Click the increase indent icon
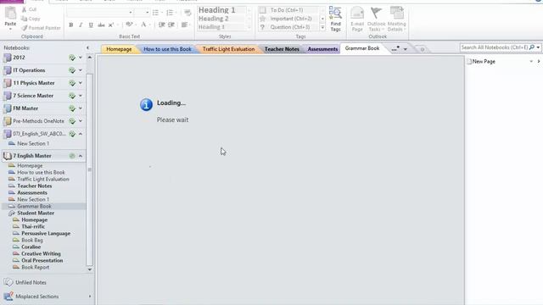 click(x=171, y=25)
